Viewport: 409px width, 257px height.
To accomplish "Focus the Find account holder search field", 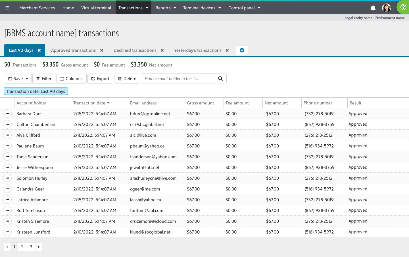I will 179,78.
